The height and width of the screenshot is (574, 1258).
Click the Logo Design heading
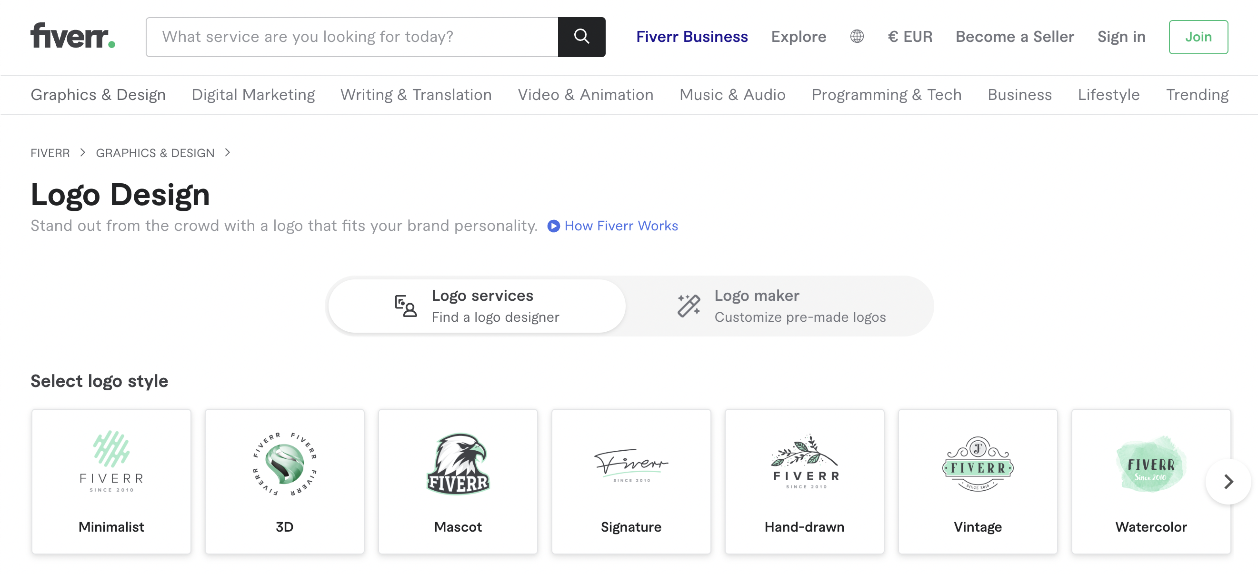coord(120,195)
